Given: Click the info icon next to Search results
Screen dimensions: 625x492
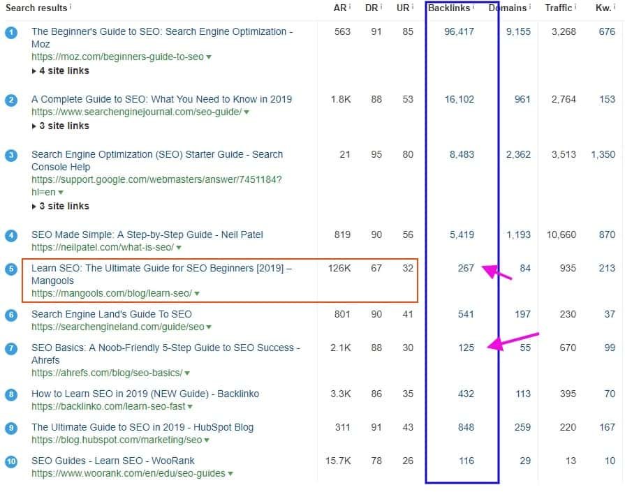Looking at the screenshot, I should tap(71, 7).
